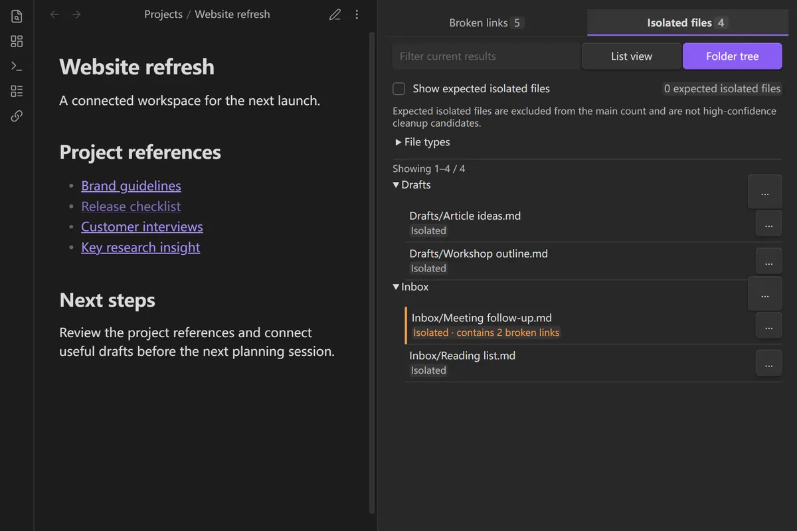This screenshot has height=531, width=797.
Task: Collapse the Drafts folder group
Action: pyautogui.click(x=412, y=185)
